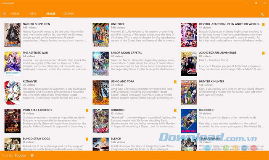Click One Piece description about Luffy
This screenshot has width=269, height=160.
143,36
